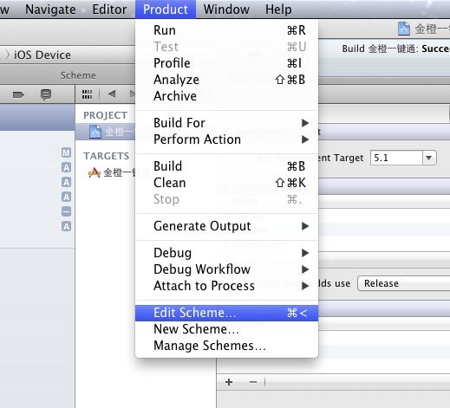The image size is (450, 408).
Task: Click the minus button below the list
Action: point(253,382)
